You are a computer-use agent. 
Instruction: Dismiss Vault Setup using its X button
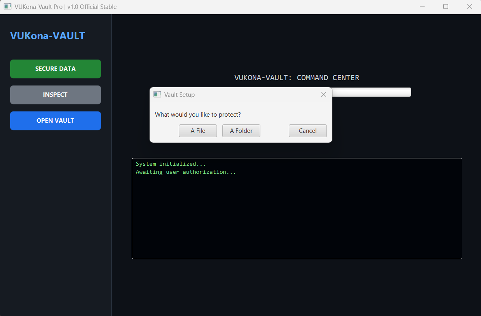(x=323, y=94)
